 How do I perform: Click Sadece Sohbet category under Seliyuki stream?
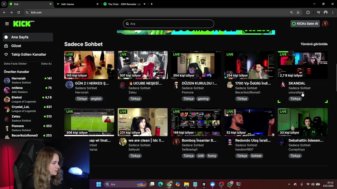tap(139, 145)
